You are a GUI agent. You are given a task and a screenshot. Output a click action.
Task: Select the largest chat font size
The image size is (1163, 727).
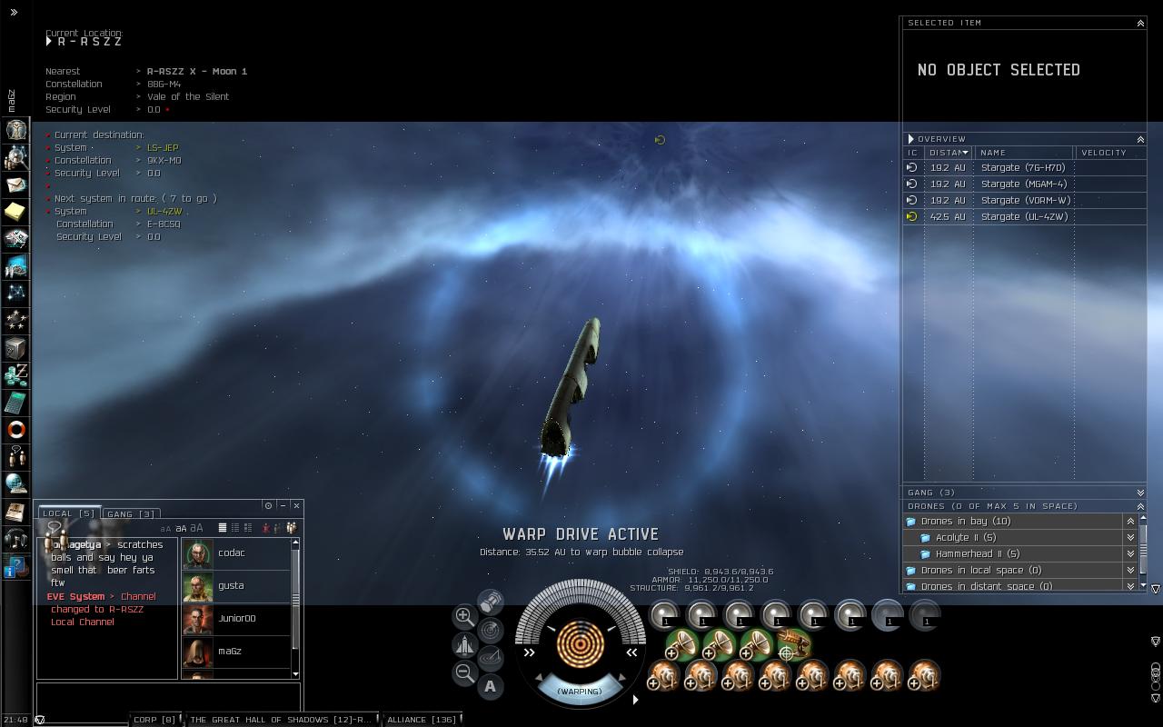click(196, 528)
